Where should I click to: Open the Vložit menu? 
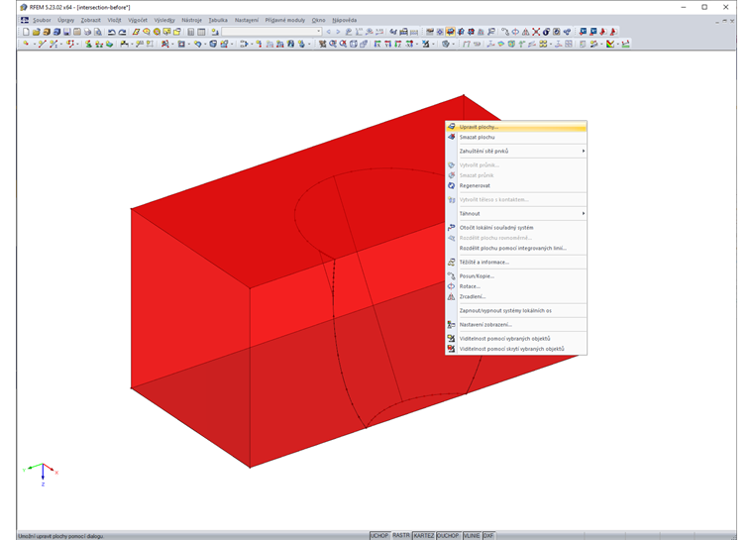pos(114,20)
